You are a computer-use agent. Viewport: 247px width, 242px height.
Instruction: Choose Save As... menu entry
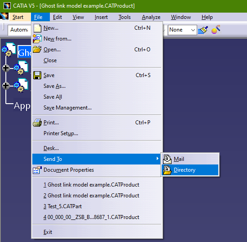pos(97,86)
